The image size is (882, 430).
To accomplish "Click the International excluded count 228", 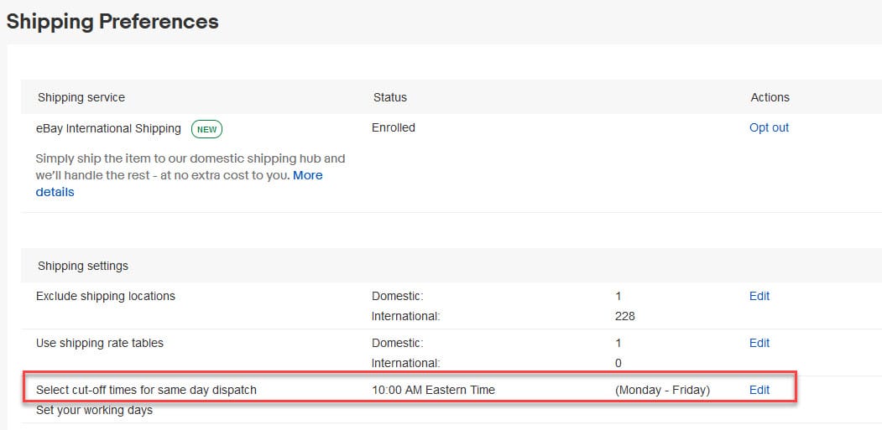I will (624, 316).
